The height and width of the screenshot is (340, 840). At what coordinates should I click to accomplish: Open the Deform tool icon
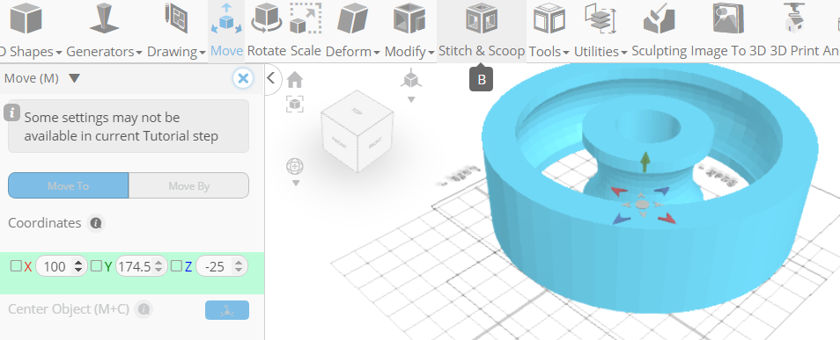(352, 18)
